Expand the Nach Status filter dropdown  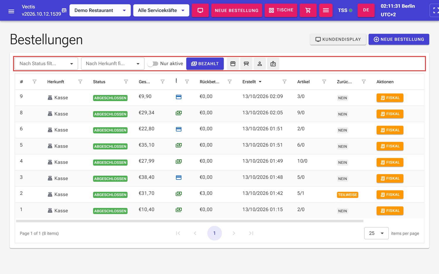click(x=46, y=64)
